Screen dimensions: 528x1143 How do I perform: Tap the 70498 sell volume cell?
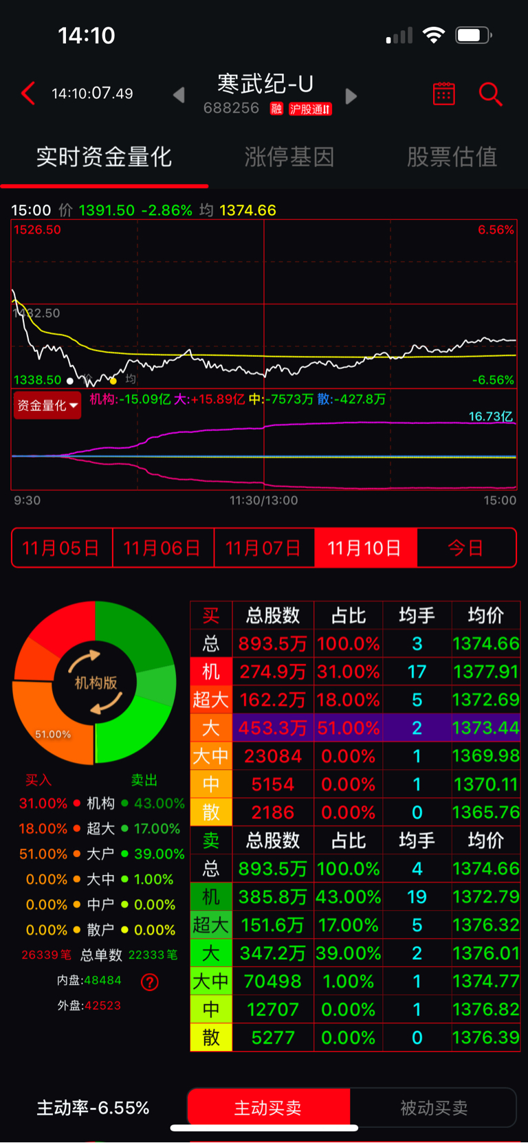[x=273, y=981]
